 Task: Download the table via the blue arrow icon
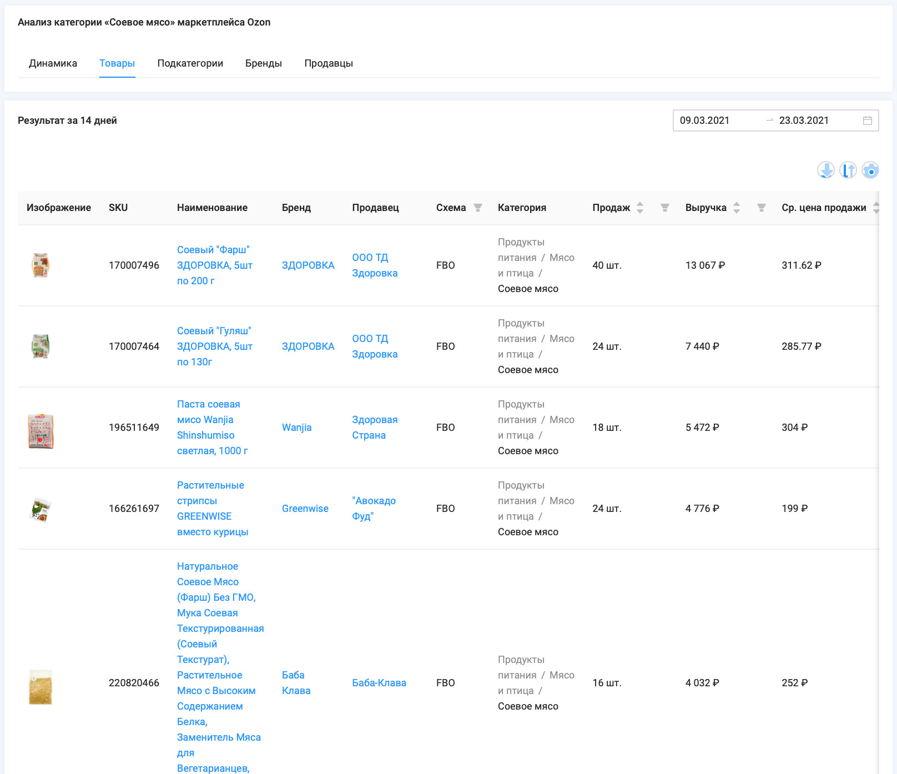[x=826, y=170]
